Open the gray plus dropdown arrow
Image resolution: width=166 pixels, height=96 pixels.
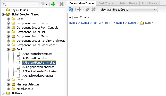(83, 10)
